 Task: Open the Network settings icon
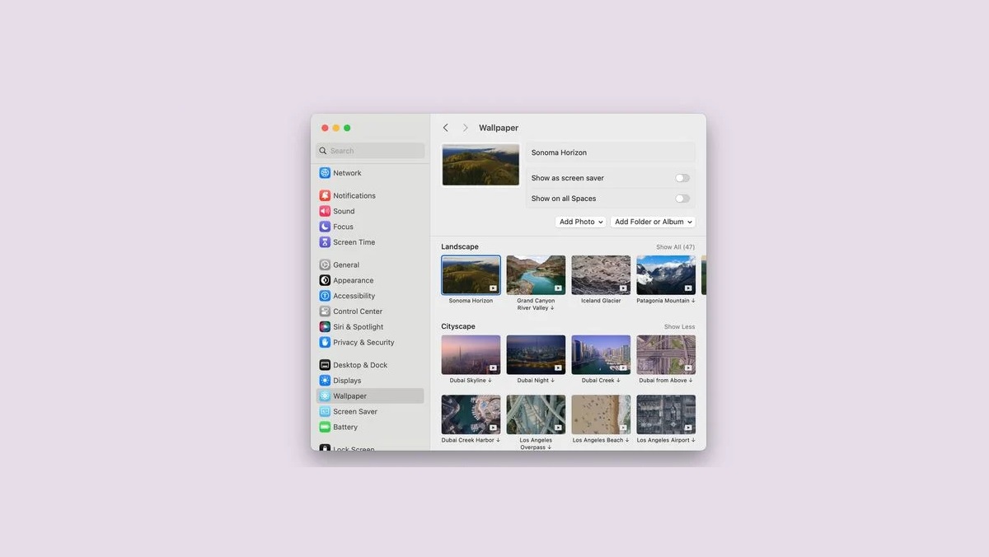click(325, 173)
